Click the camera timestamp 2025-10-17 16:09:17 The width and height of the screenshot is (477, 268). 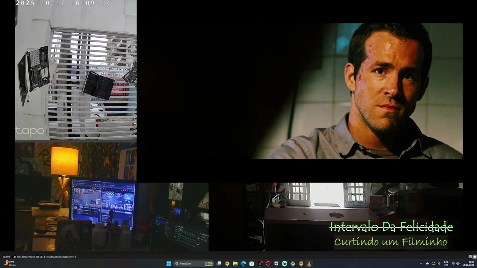pos(63,3)
